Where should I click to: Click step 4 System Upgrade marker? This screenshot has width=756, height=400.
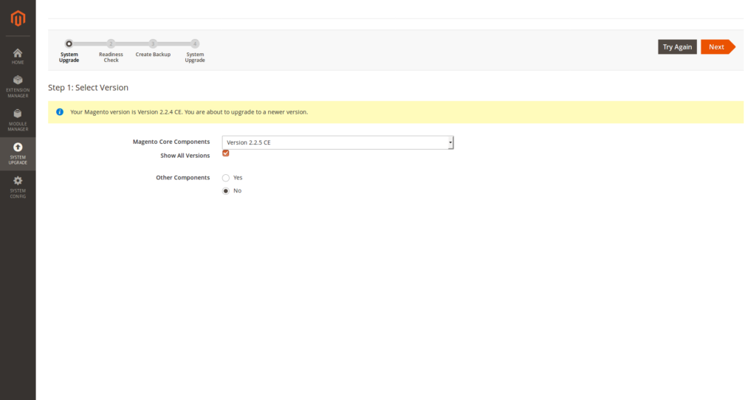pyautogui.click(x=195, y=44)
